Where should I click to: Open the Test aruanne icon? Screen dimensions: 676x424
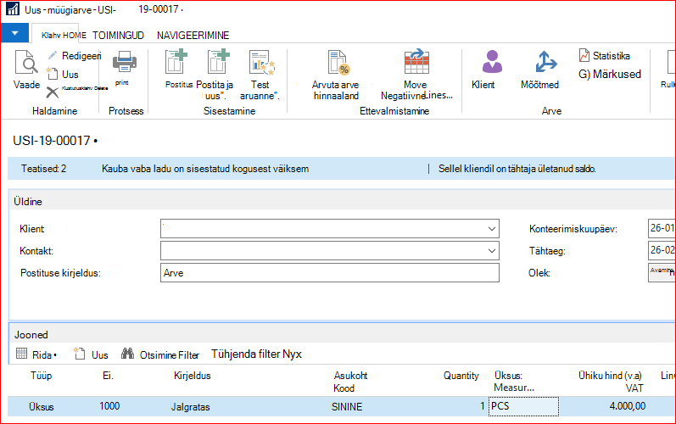click(x=261, y=63)
